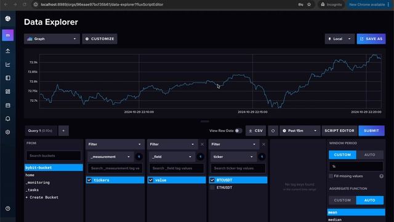The height and width of the screenshot is (222, 394).
Task: Open the translate icon in address bar
Action: pos(300,4)
